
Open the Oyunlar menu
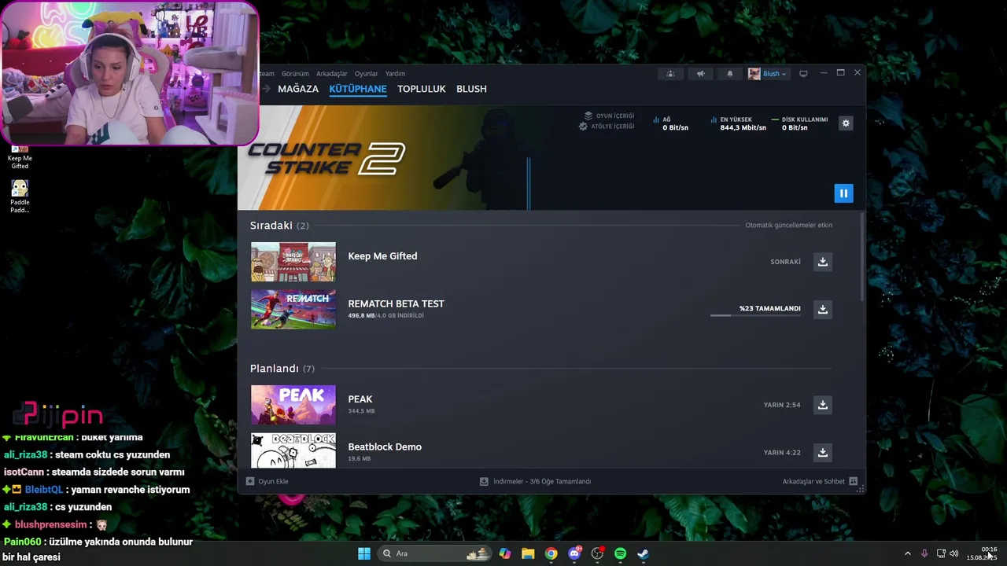tap(366, 74)
